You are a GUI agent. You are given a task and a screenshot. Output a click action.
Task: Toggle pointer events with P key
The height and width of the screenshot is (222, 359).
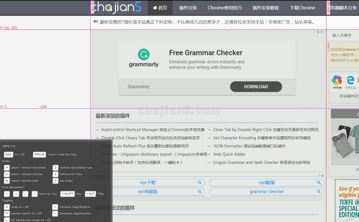click(7, 214)
